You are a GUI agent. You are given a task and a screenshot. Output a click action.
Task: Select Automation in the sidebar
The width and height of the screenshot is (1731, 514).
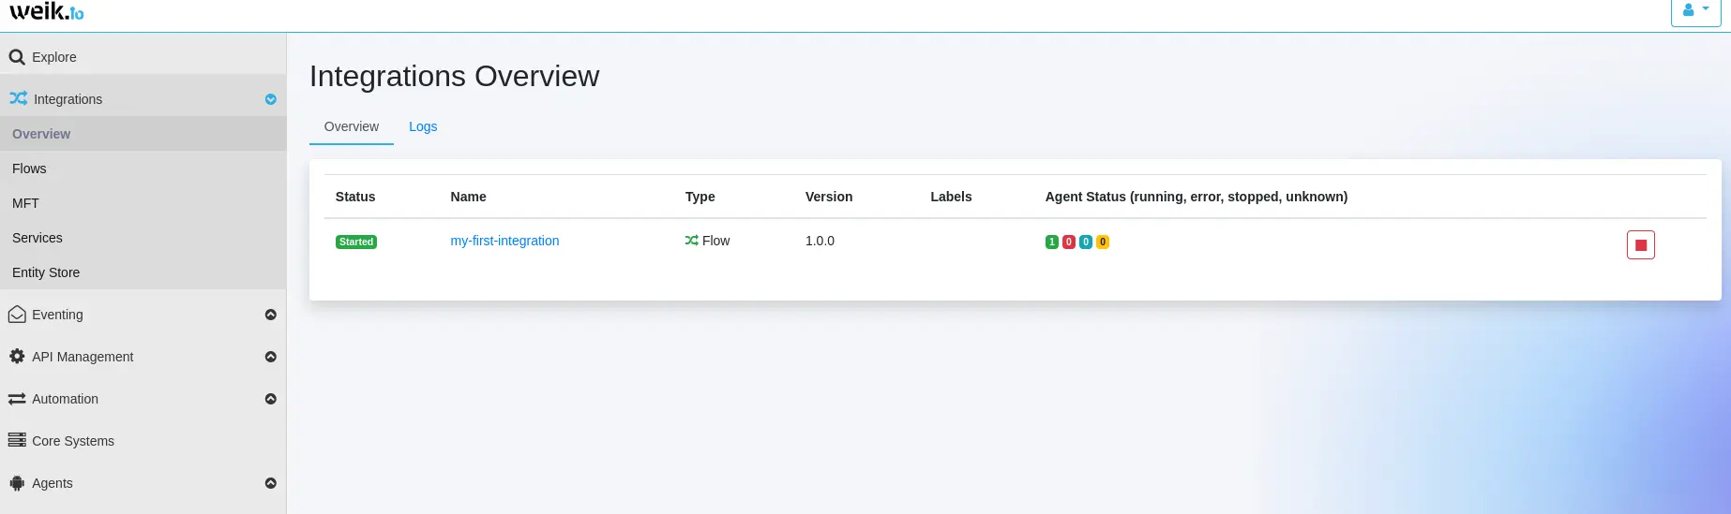pos(65,399)
